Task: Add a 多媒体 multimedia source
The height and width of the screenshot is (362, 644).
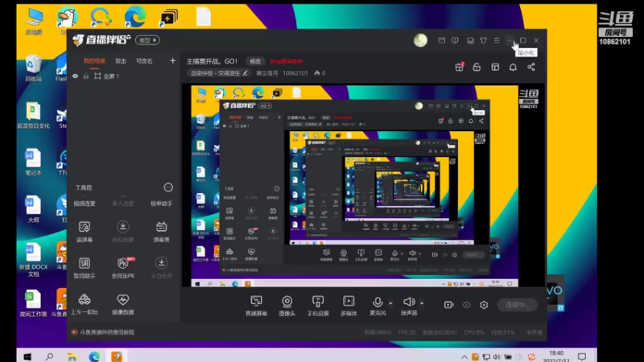Action: point(349,306)
